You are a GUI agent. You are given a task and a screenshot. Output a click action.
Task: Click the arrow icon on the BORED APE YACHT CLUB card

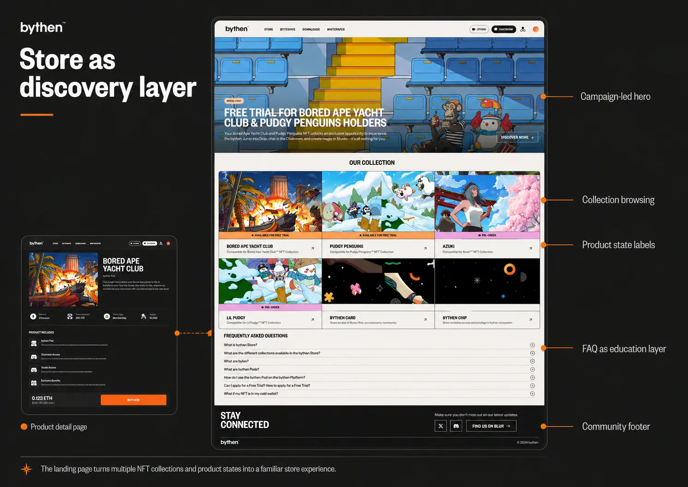(x=312, y=248)
